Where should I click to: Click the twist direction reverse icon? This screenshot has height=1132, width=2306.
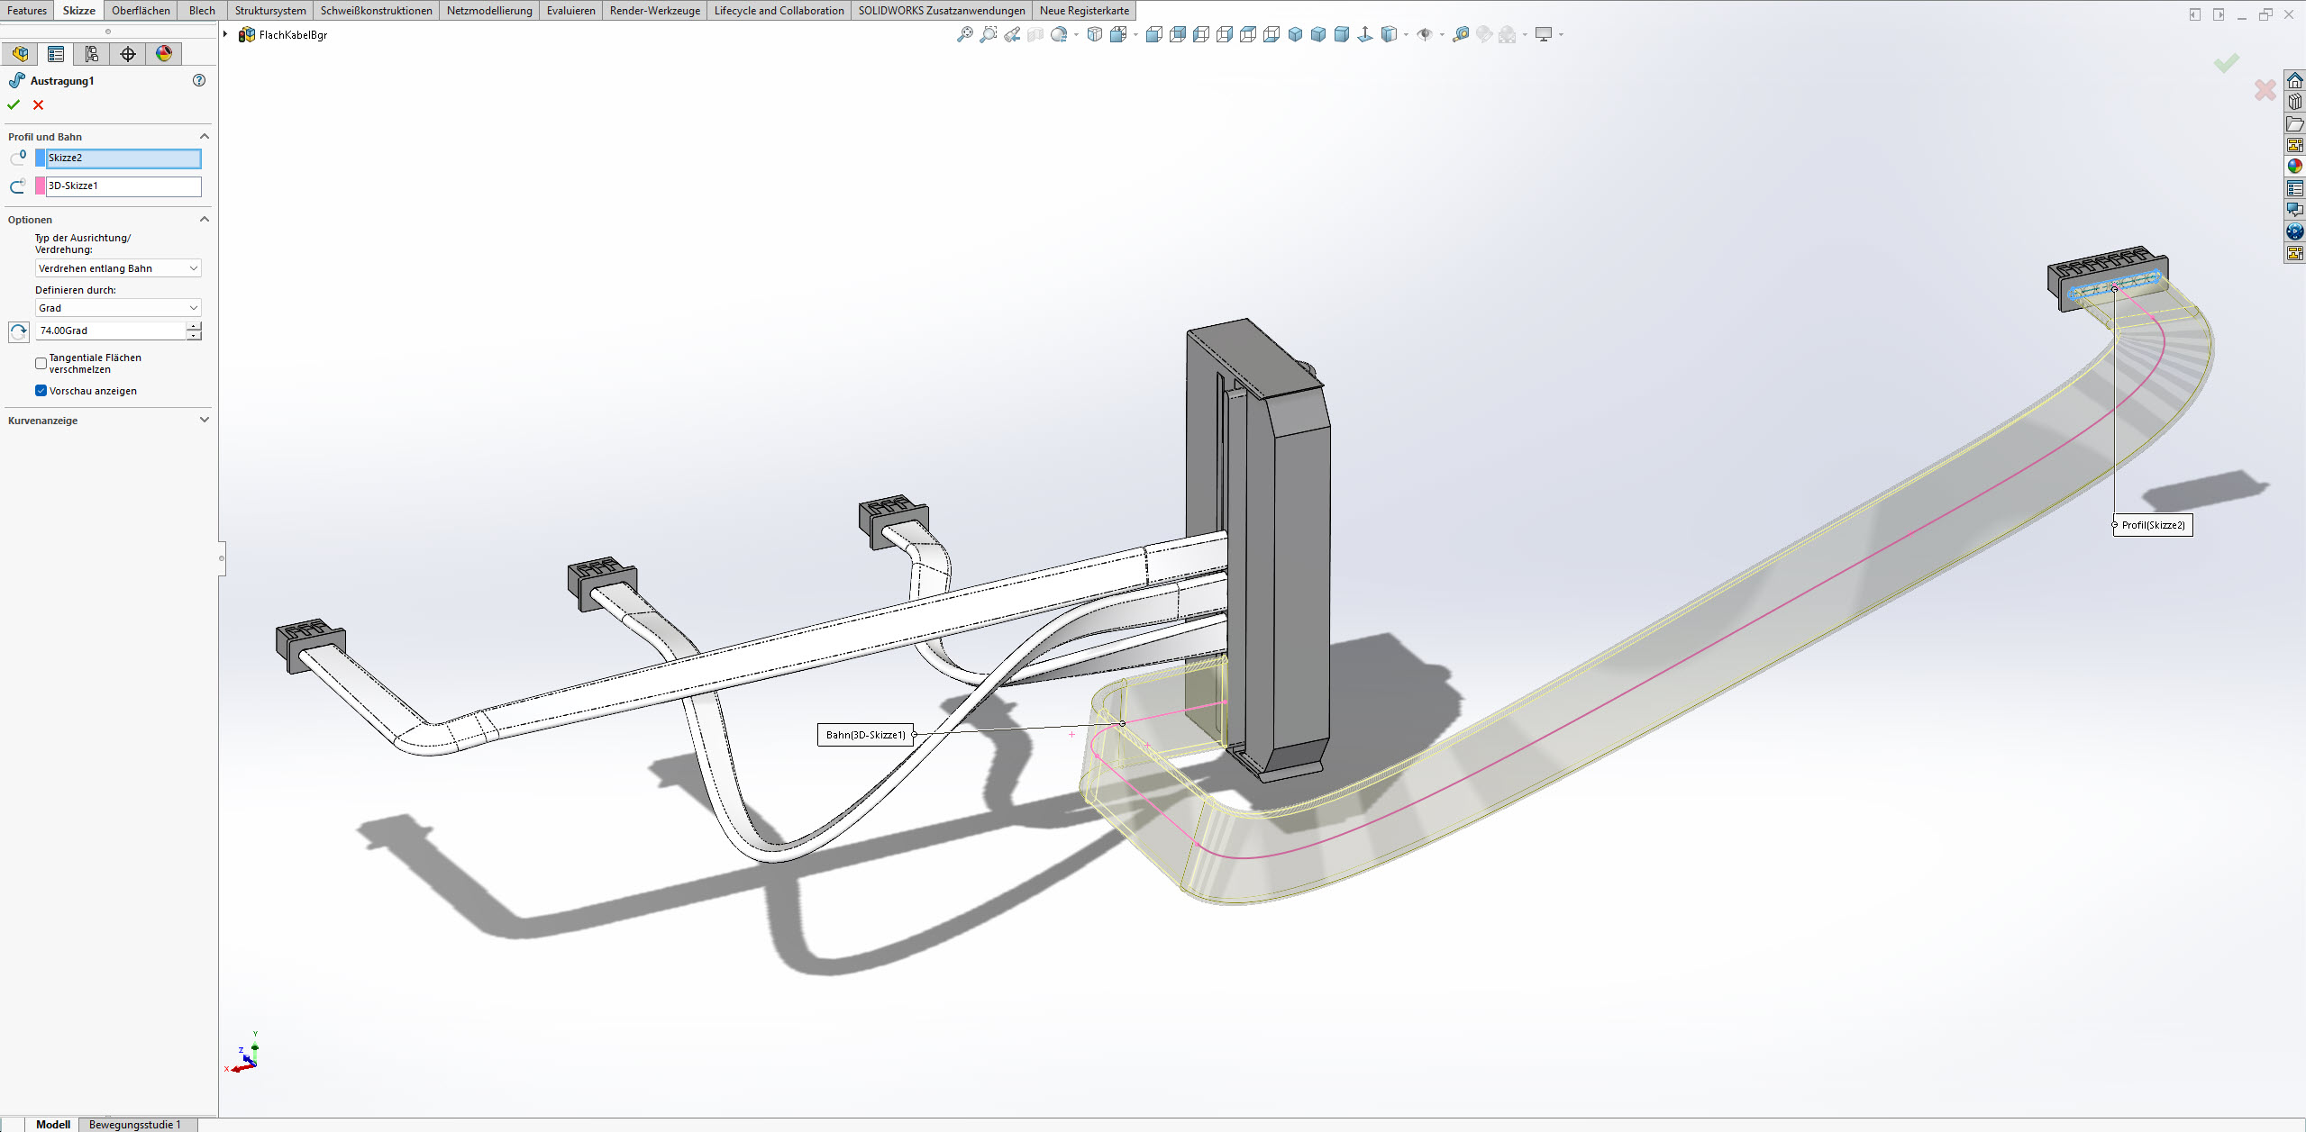18,331
